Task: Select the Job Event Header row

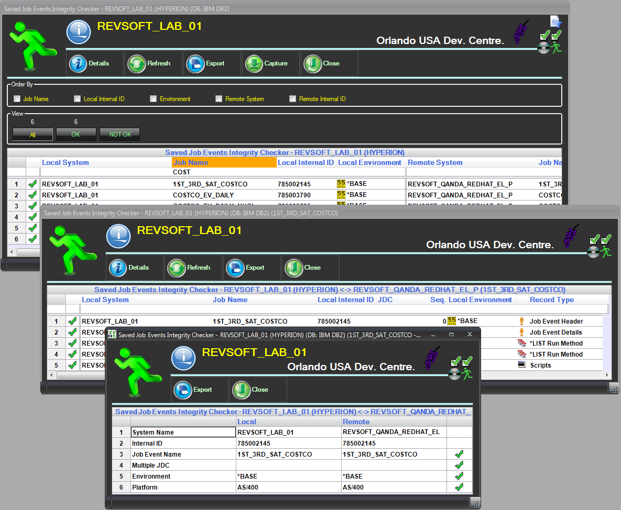Action: click(555, 321)
